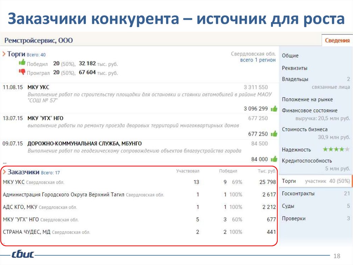Click the red thumbs-down icon beside Проиграл
This screenshot has height=265, width=353.
(x=22, y=72)
